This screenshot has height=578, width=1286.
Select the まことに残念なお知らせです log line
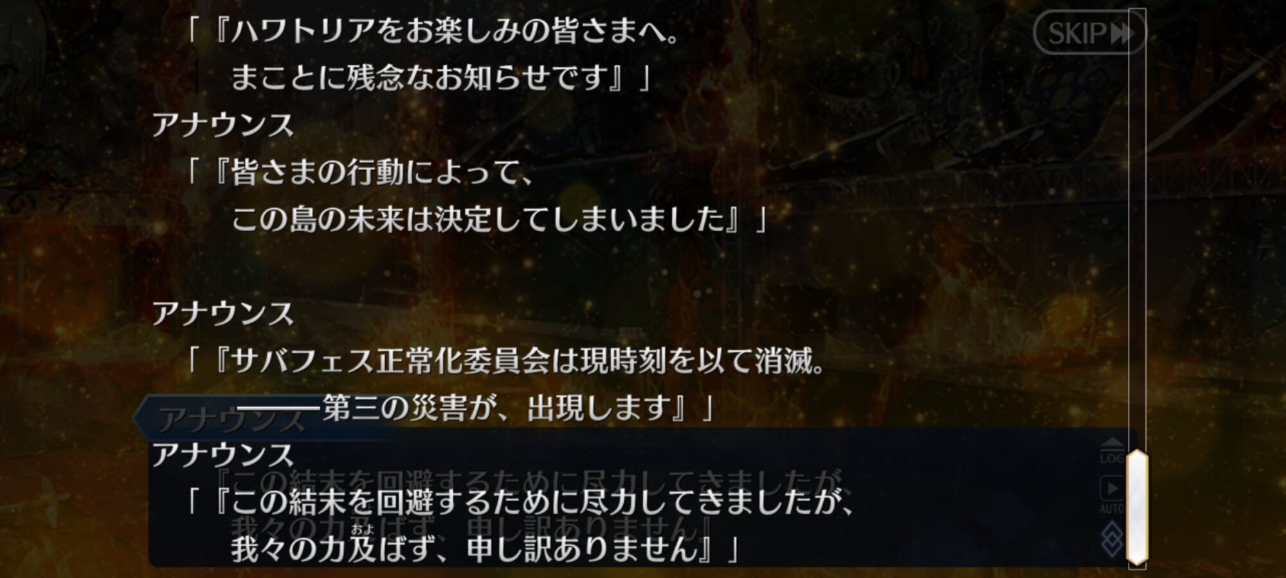point(441,78)
